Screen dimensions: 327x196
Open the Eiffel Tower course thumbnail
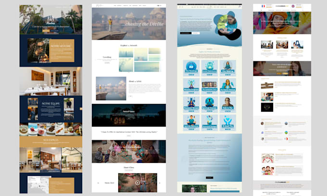pos(297,45)
